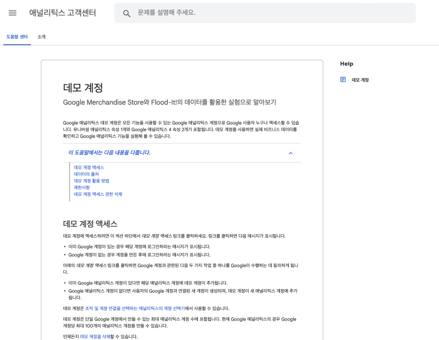Switch to the 소개 tab

pyautogui.click(x=41, y=37)
